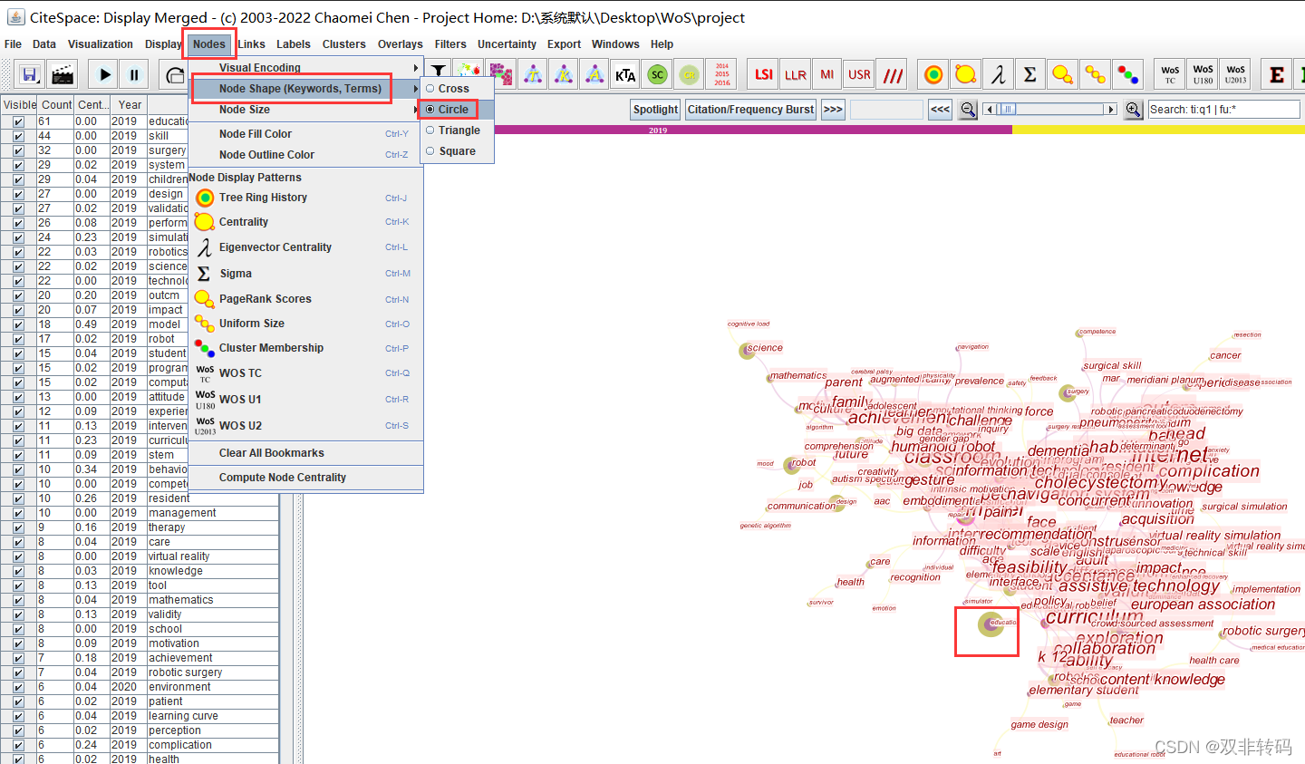This screenshot has height=764, width=1305.
Task: Click the zoom slider right arrow
Action: tap(1111, 110)
